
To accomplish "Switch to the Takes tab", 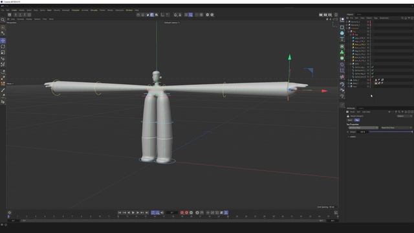I will tap(359, 14).
